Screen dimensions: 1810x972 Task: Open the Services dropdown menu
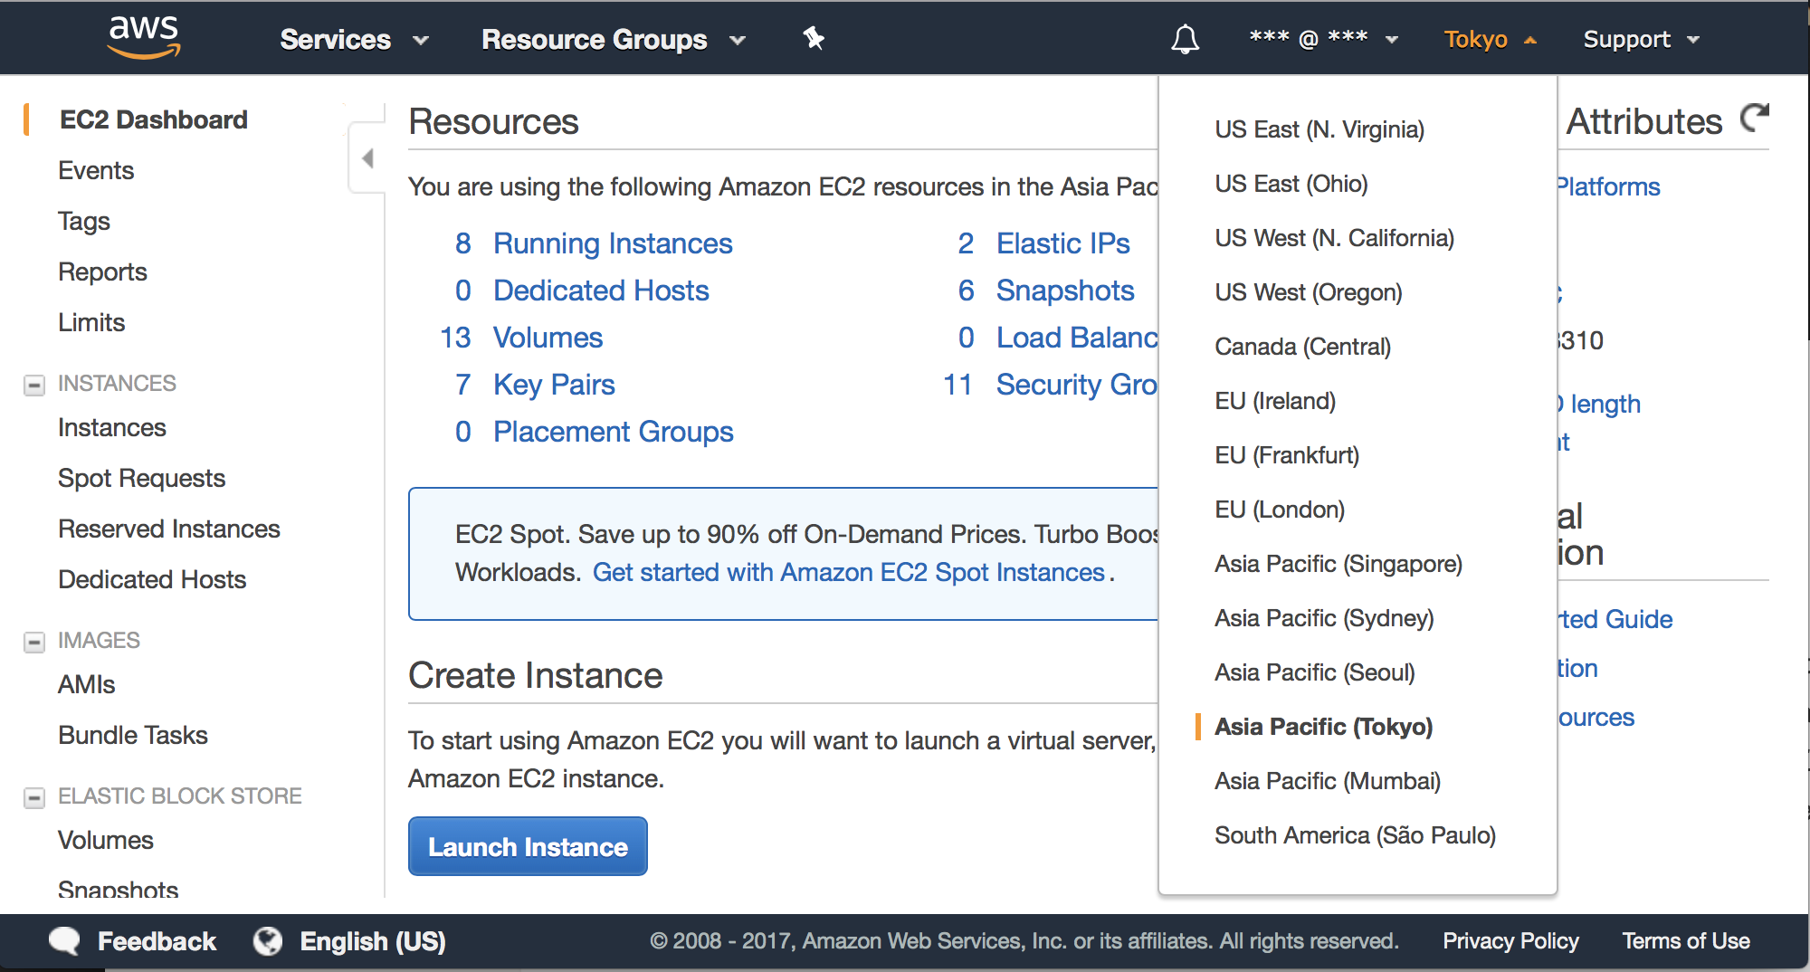354,39
